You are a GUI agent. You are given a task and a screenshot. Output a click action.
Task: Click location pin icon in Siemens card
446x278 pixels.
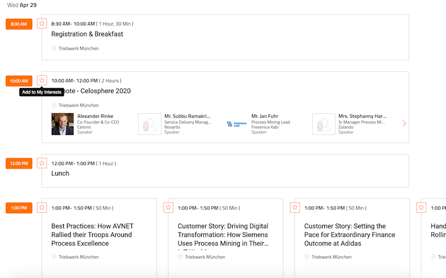(180, 257)
